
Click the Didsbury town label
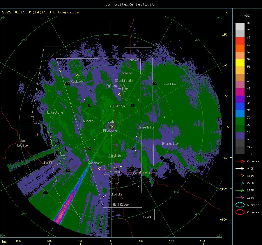(110, 131)
